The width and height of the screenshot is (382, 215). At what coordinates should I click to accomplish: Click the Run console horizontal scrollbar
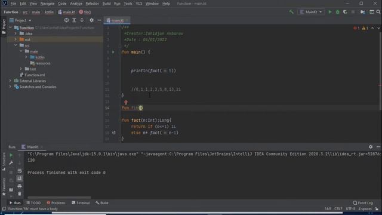59,198
